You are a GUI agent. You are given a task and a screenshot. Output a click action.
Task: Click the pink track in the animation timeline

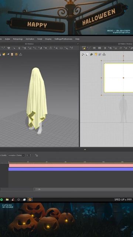71,166
